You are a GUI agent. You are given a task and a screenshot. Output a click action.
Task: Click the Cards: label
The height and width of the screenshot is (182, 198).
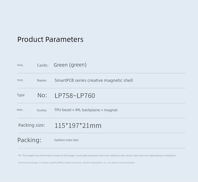[43, 65]
